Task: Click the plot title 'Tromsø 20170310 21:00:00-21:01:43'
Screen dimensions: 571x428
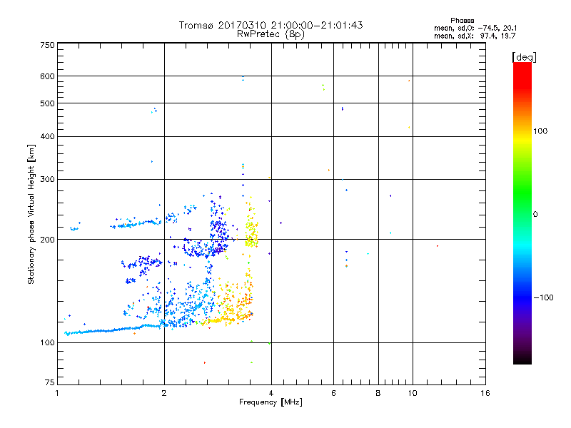Action: click(x=271, y=25)
